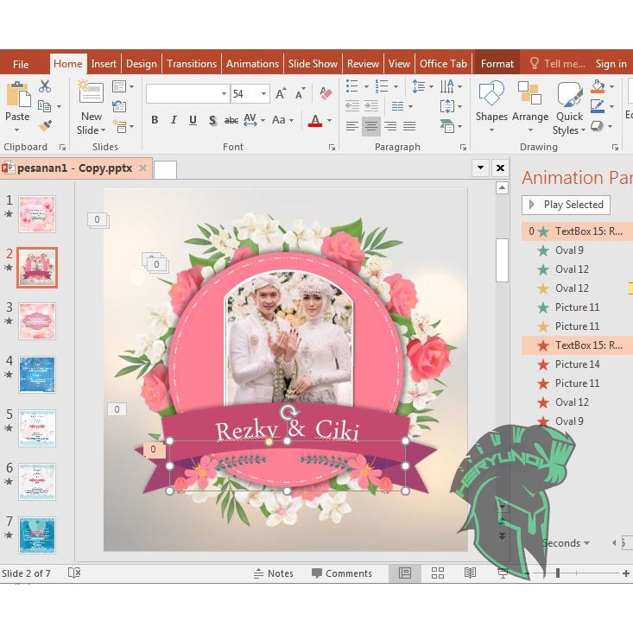Click the Tell me search box
Image resolution: width=633 pixels, height=633 pixels.
pos(557,64)
